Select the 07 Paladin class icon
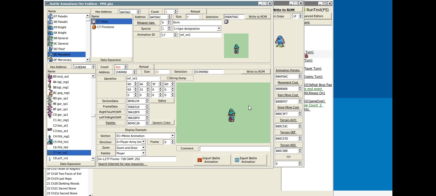This screenshot has width=436, height=196. pos(50,16)
